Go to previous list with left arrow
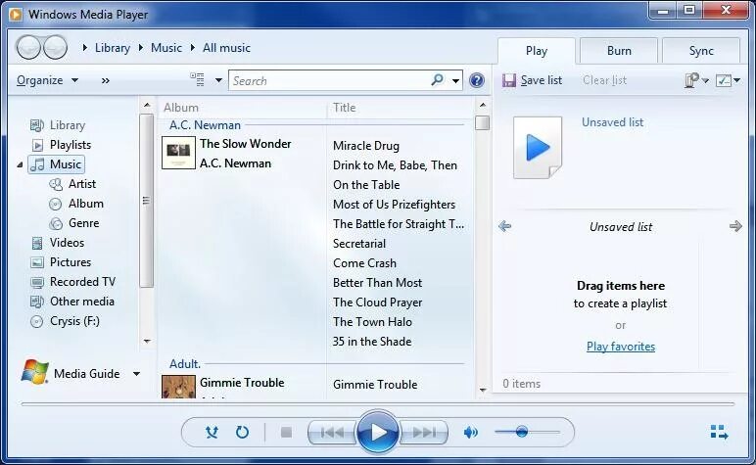Viewport: 756px width, 465px height. (504, 226)
